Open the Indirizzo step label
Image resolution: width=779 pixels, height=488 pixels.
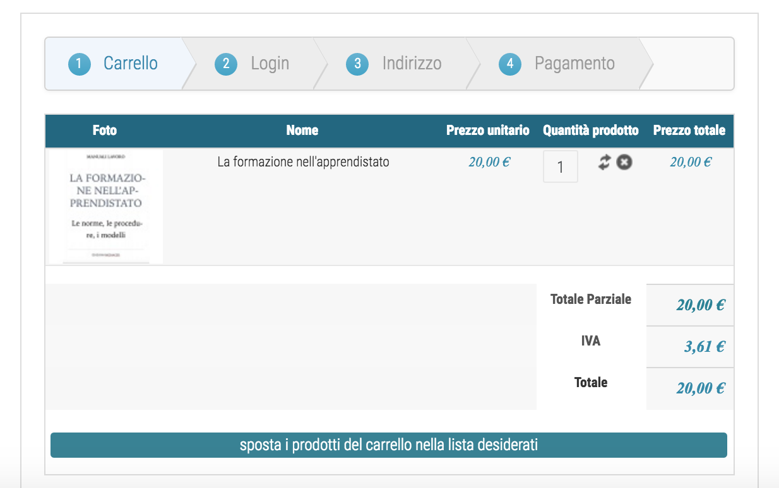tap(412, 64)
